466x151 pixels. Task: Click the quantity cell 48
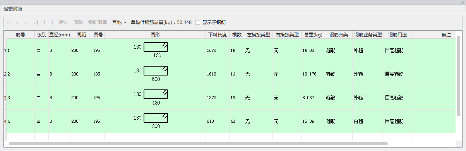point(237,121)
